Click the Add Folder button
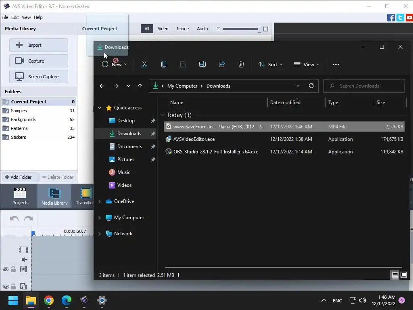 pos(20,177)
